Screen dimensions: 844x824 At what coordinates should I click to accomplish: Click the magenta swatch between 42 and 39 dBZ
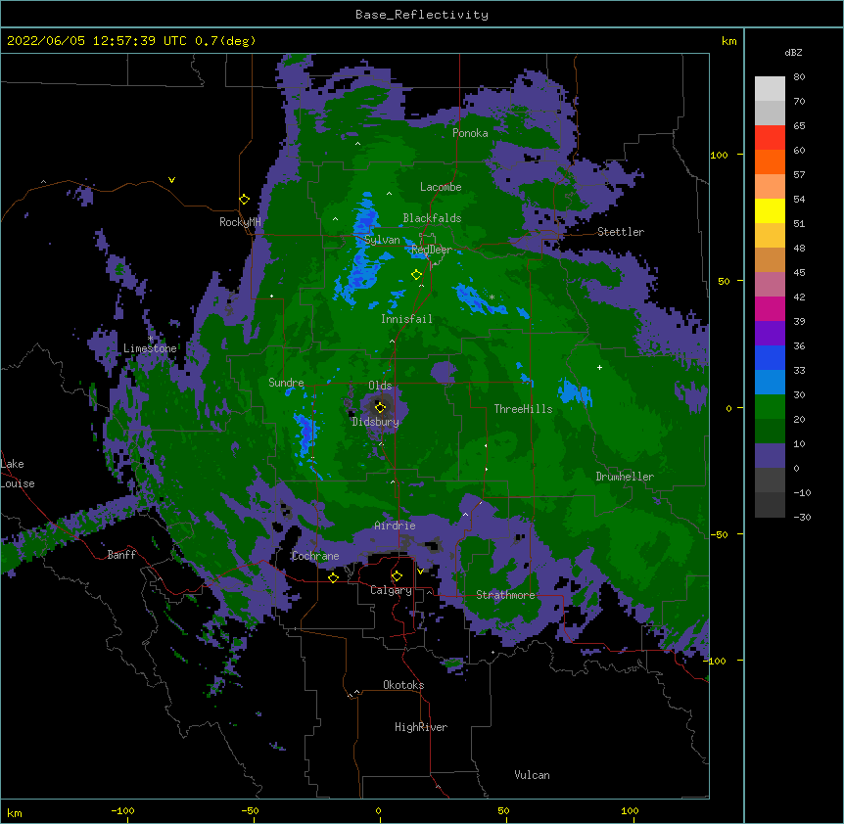(770, 308)
